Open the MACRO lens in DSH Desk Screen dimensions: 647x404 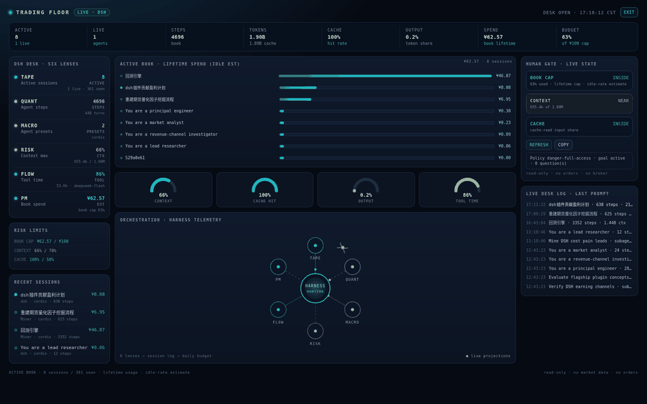tap(60, 131)
